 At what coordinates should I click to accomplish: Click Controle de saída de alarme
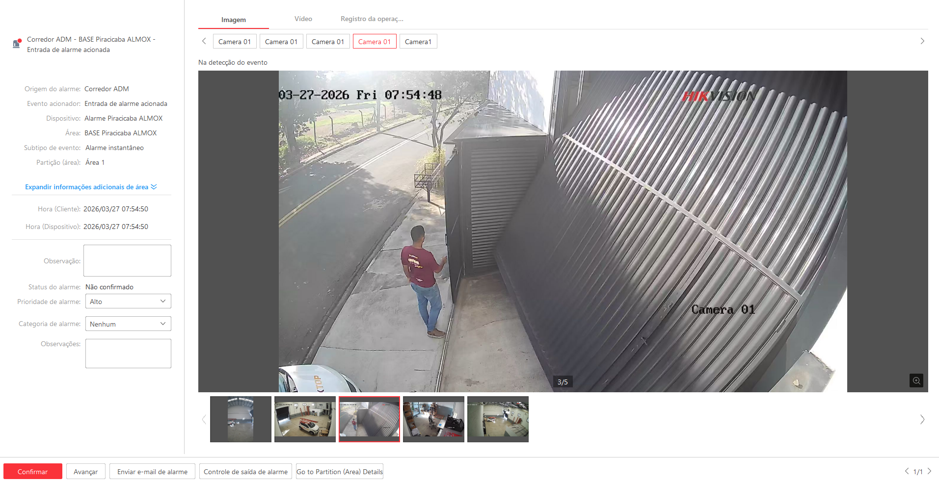coord(245,472)
